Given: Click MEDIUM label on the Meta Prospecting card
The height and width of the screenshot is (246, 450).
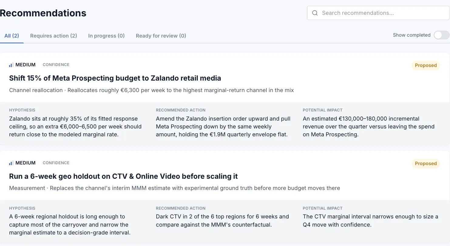Looking at the screenshot, I should tap(25, 65).
